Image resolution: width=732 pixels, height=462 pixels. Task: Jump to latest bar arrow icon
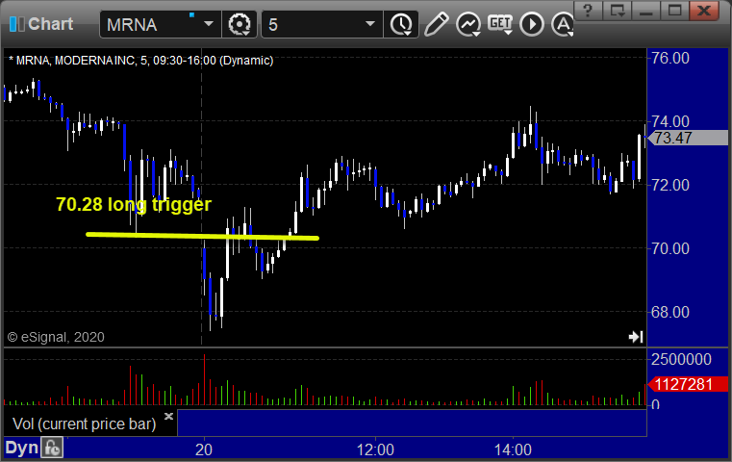[x=636, y=337]
